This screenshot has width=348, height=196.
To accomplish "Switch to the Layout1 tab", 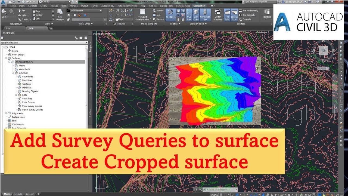I will [x=18, y=194].
